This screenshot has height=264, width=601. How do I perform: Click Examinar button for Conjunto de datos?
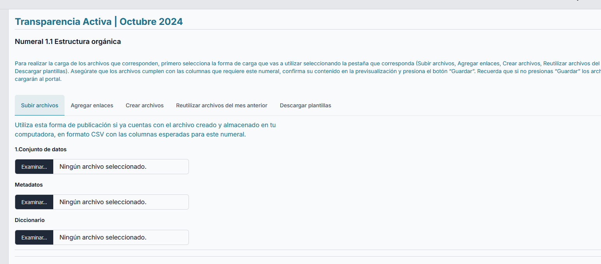(x=34, y=167)
